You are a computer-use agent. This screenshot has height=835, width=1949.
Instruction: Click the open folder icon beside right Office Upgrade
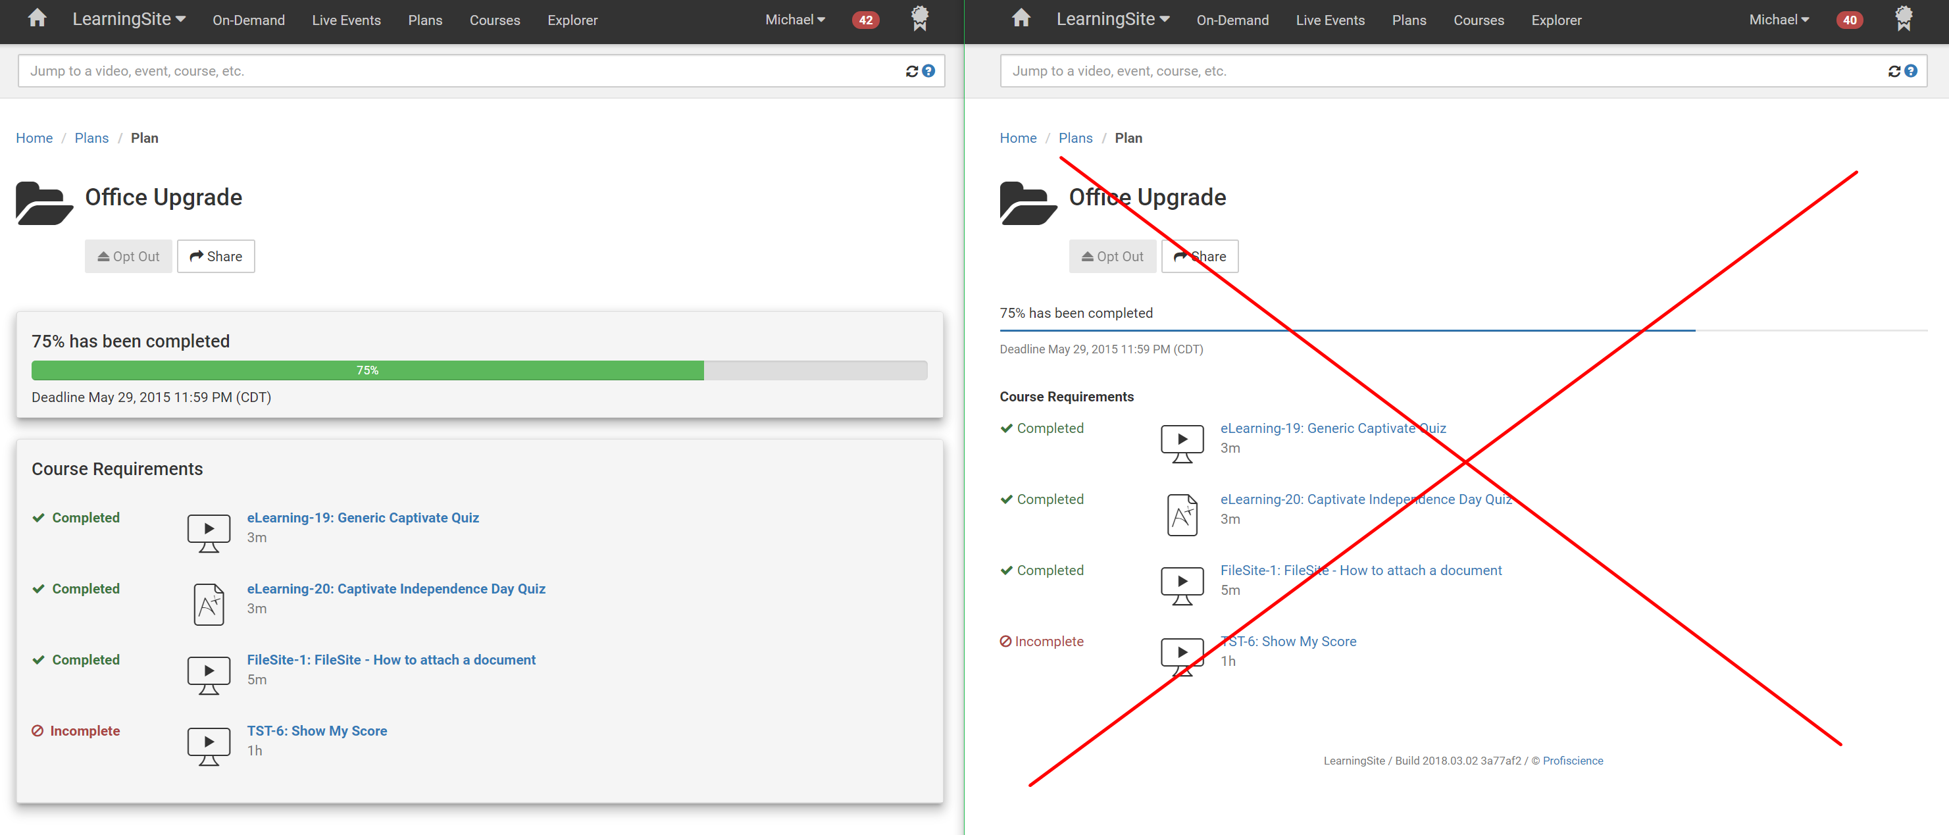[x=1028, y=203]
